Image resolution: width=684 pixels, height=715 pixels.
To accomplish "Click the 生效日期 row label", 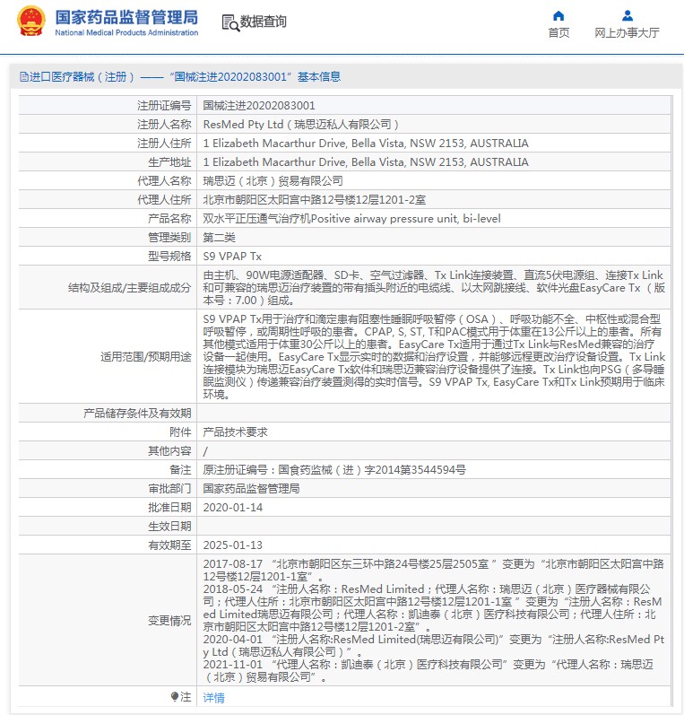I will pyautogui.click(x=169, y=527).
